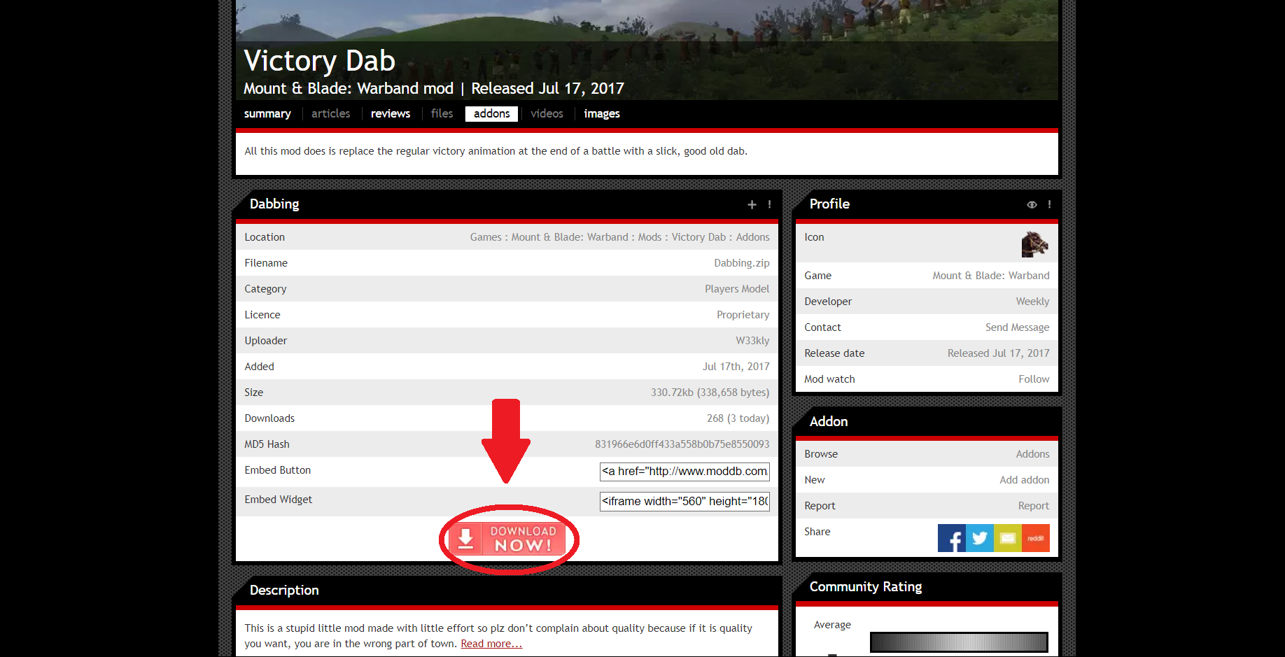Select the MD5 hash value
The width and height of the screenshot is (1285, 657).
pos(682,444)
